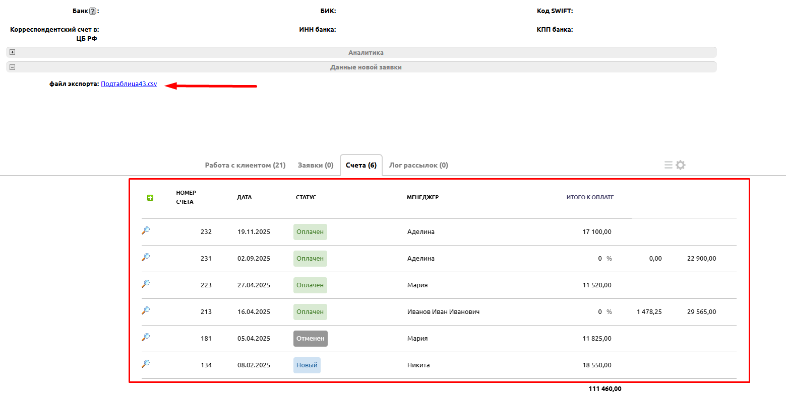
Task: Open invoice 181 via magnifier icon
Action: [x=146, y=337]
